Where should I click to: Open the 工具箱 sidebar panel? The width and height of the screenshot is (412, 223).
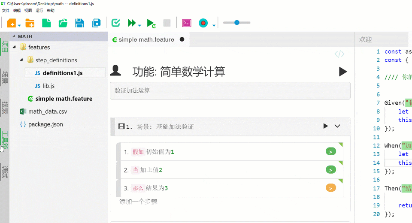click(x=5, y=139)
